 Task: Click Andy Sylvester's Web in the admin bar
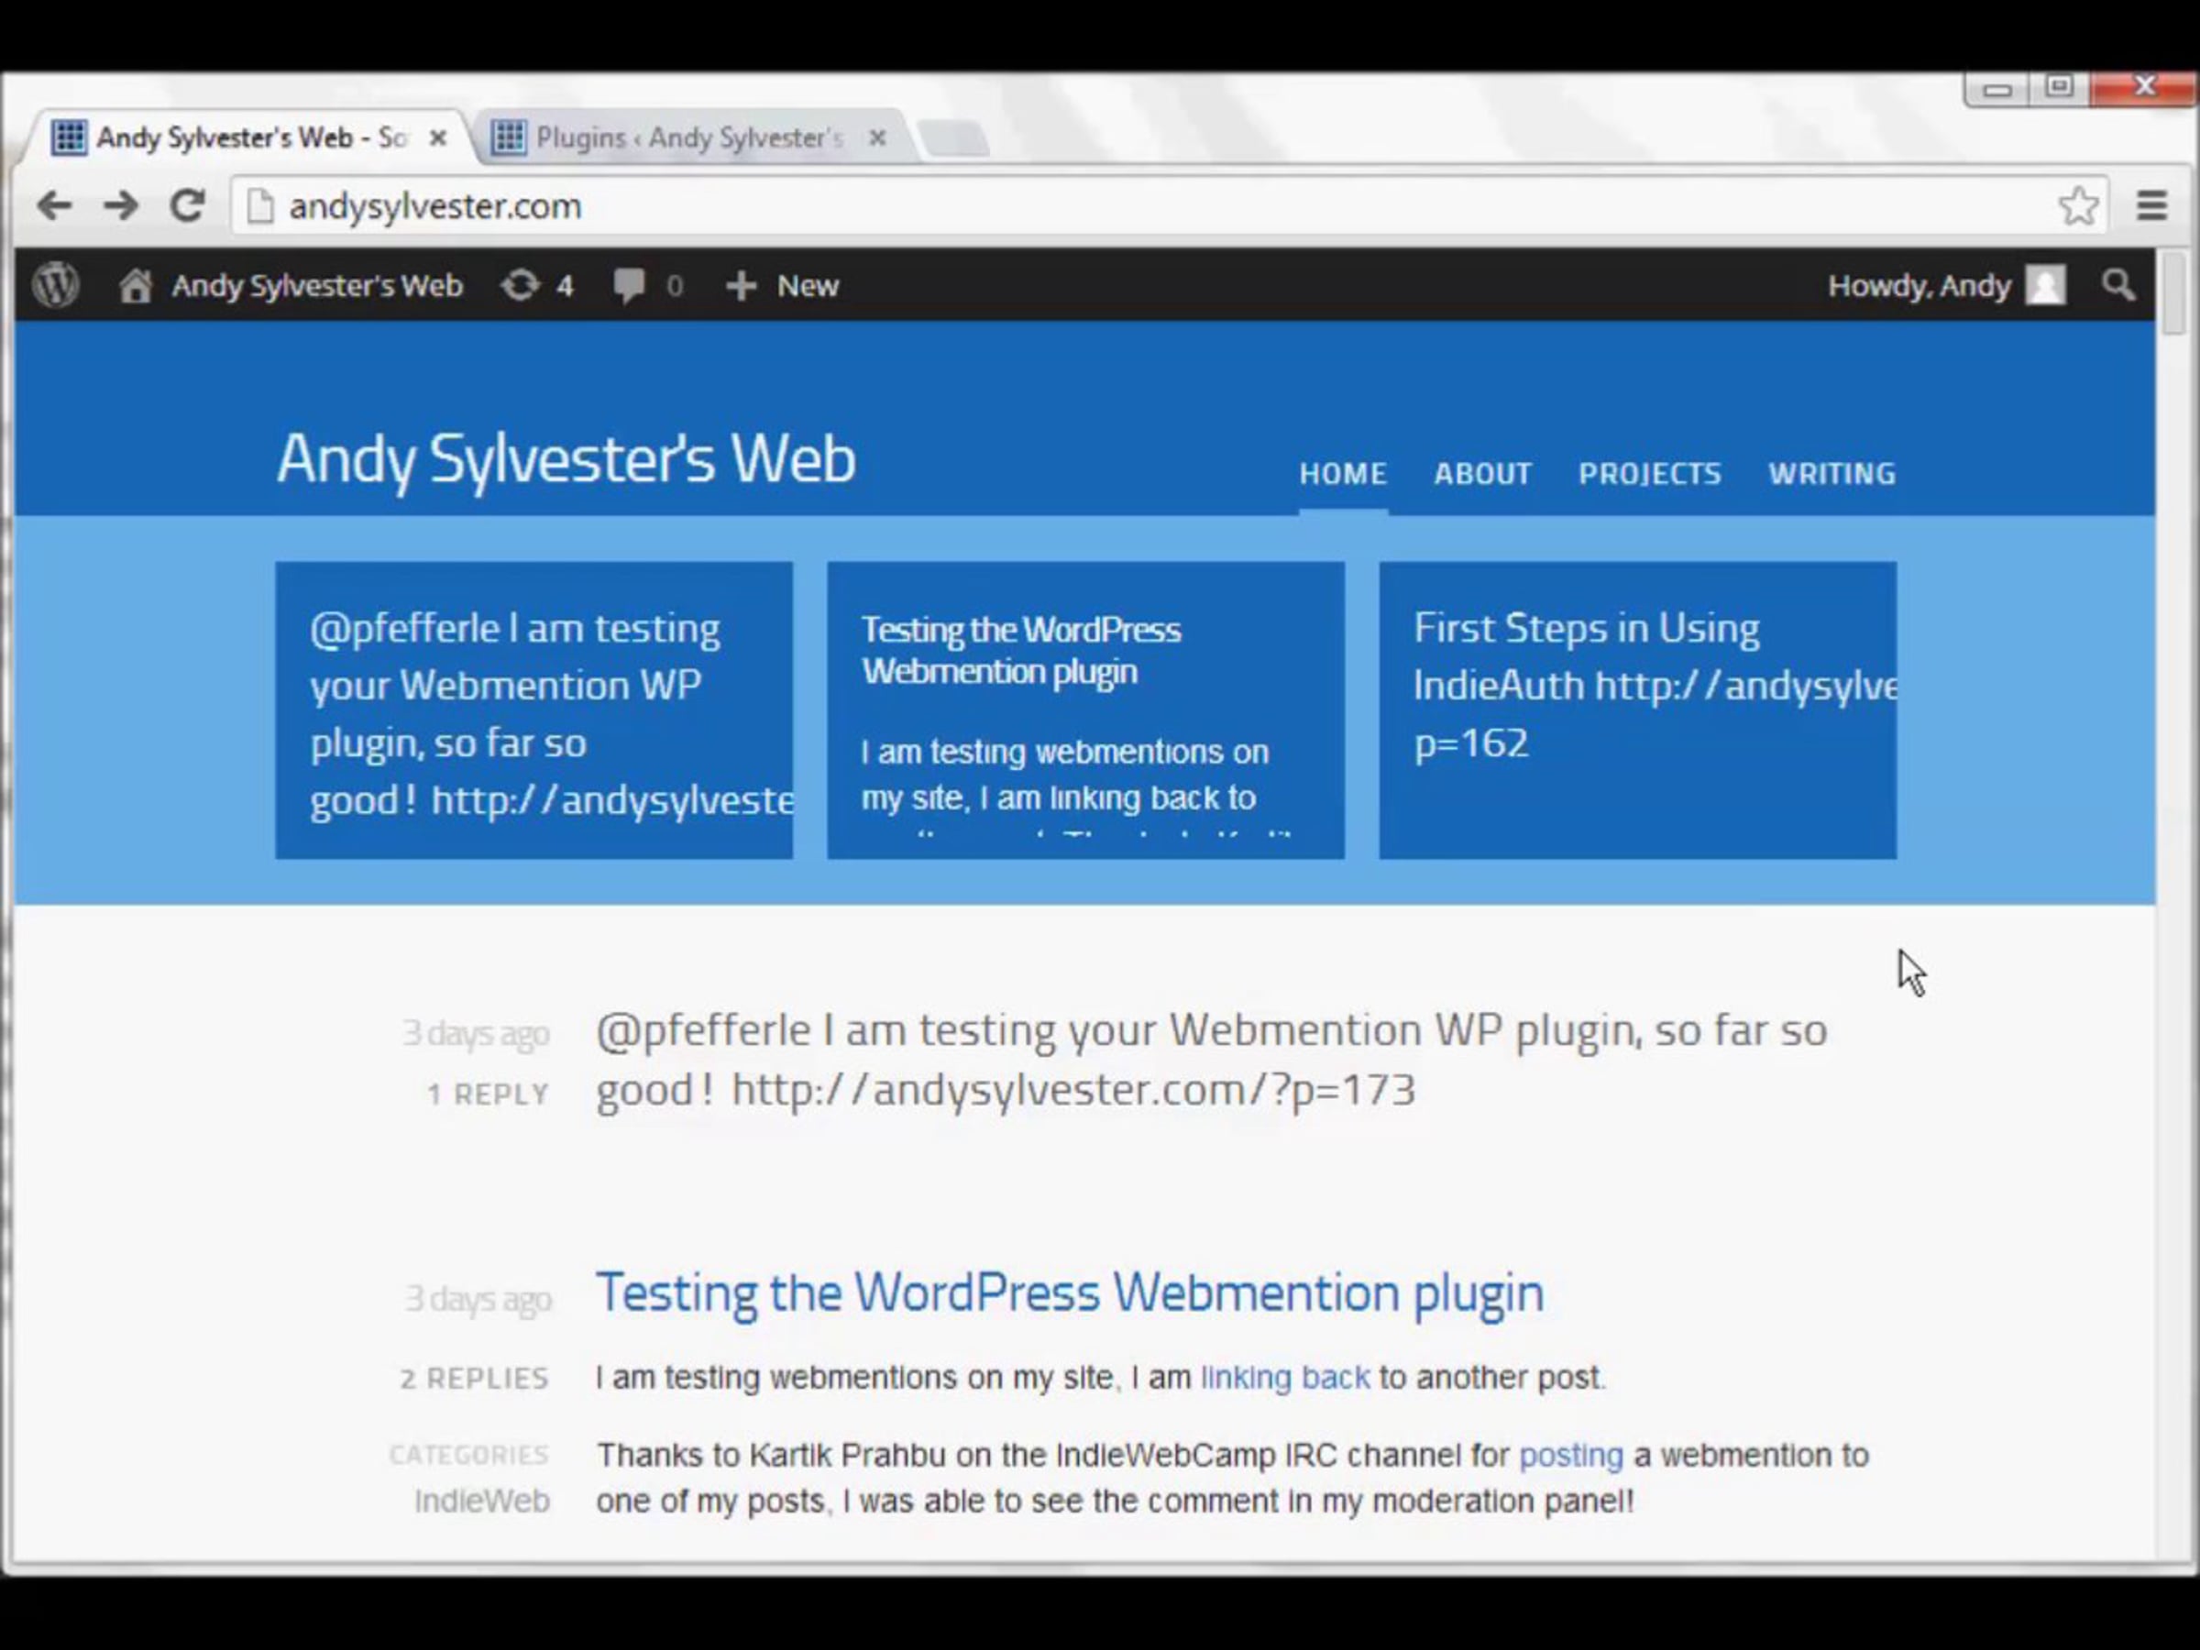317,285
